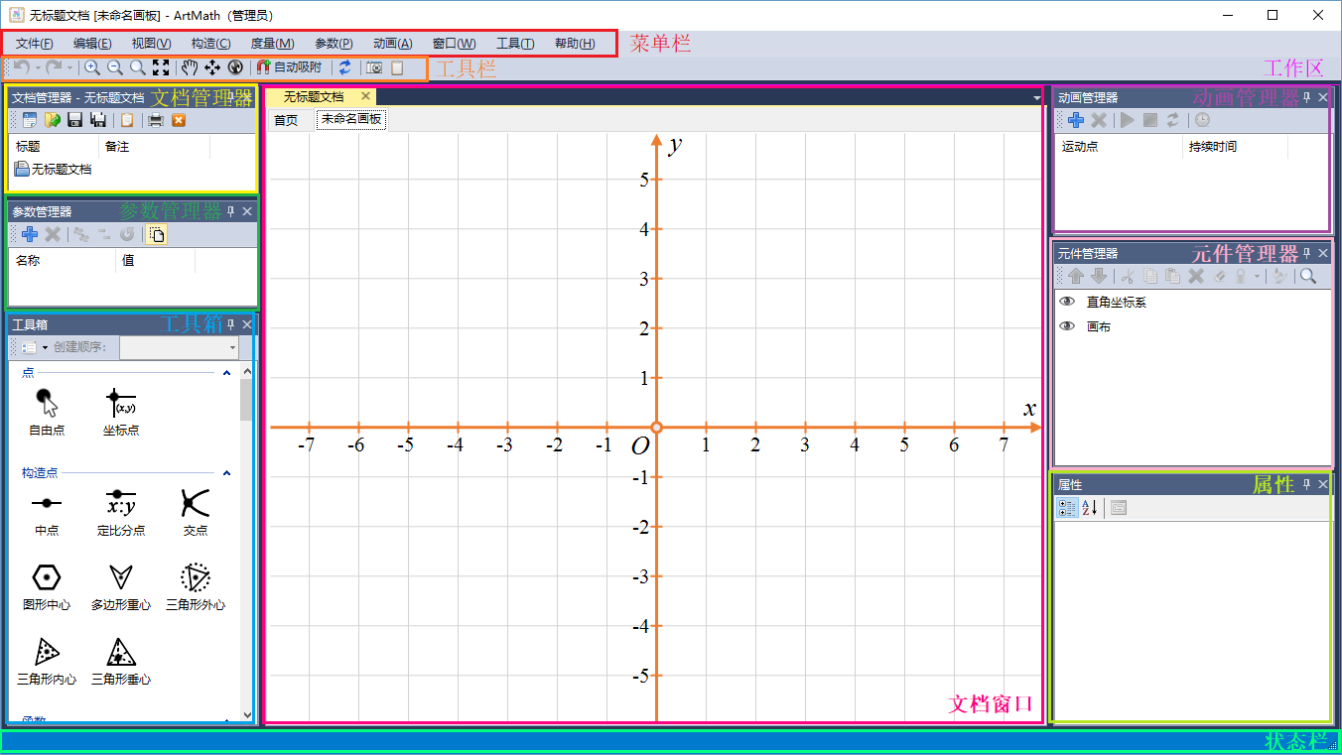Screen dimensions: 1342x755
Task: Open the 创建顺序 combo box
Action: [x=179, y=347]
